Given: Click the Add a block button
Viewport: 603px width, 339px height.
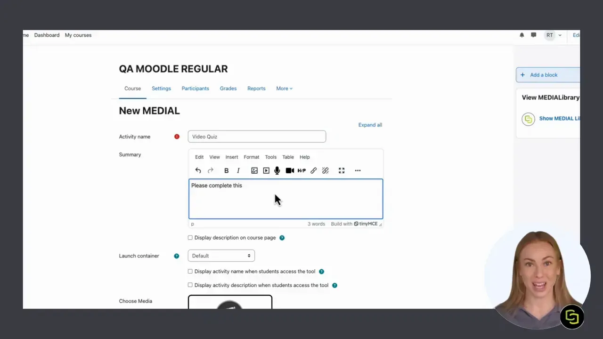Looking at the screenshot, I should pos(548,75).
